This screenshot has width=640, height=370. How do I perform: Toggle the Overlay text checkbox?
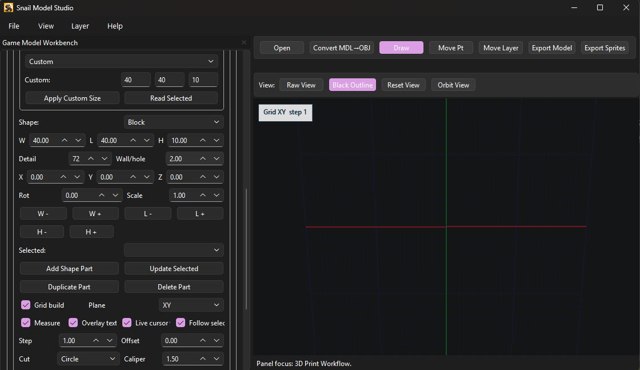[x=73, y=323]
